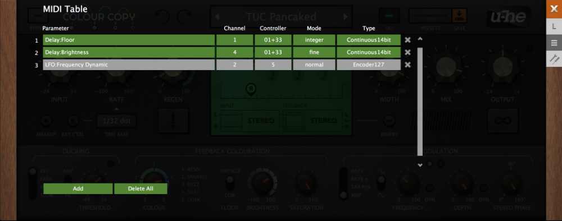Open the Delay:Floor parameter selector
The height and width of the screenshot is (221, 562).
(x=129, y=40)
